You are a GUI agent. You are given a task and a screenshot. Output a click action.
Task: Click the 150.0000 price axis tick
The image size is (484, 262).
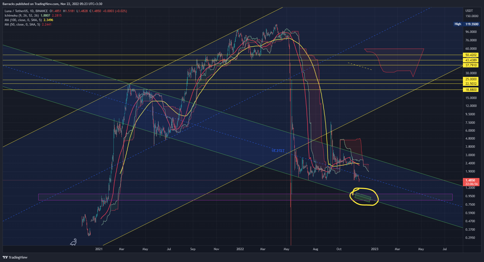click(472, 16)
